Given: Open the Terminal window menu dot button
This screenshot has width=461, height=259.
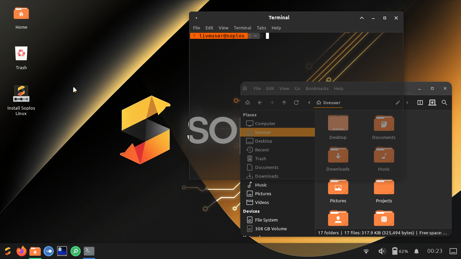Looking at the screenshot, I should [196, 18].
